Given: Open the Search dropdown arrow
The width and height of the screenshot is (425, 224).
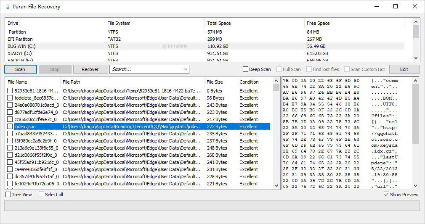Looking at the screenshot, I should 185,69.
